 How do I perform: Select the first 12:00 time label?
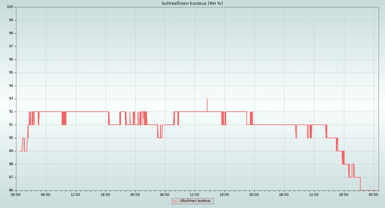coord(76,194)
